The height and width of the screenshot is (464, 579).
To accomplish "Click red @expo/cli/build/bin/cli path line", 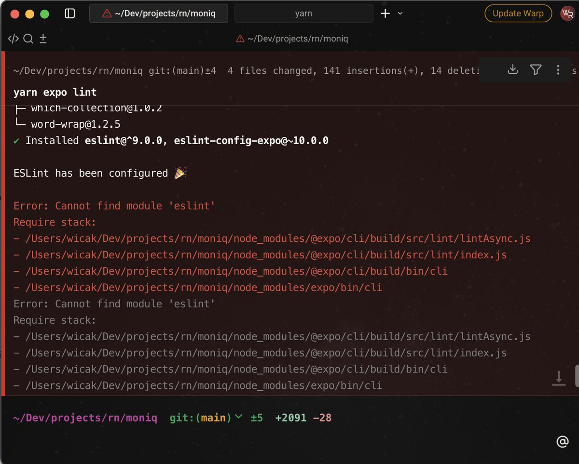I will point(231,271).
